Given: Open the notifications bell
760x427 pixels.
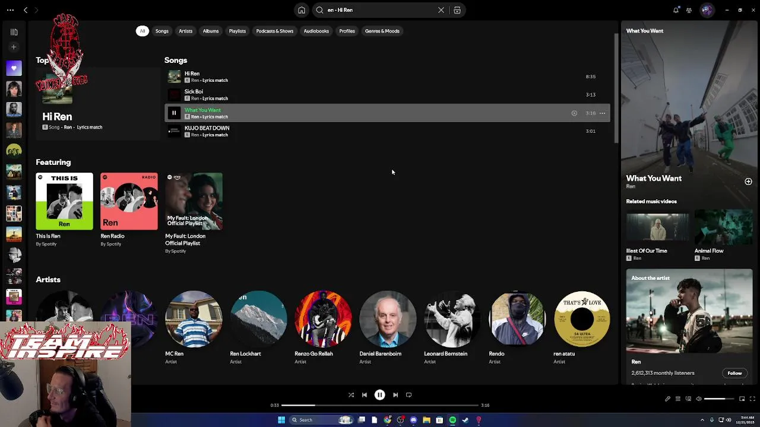Looking at the screenshot, I should click(676, 10).
